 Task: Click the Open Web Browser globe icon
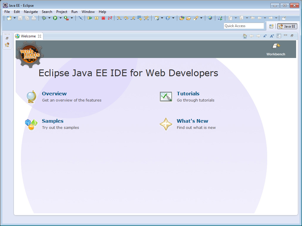(210, 18)
